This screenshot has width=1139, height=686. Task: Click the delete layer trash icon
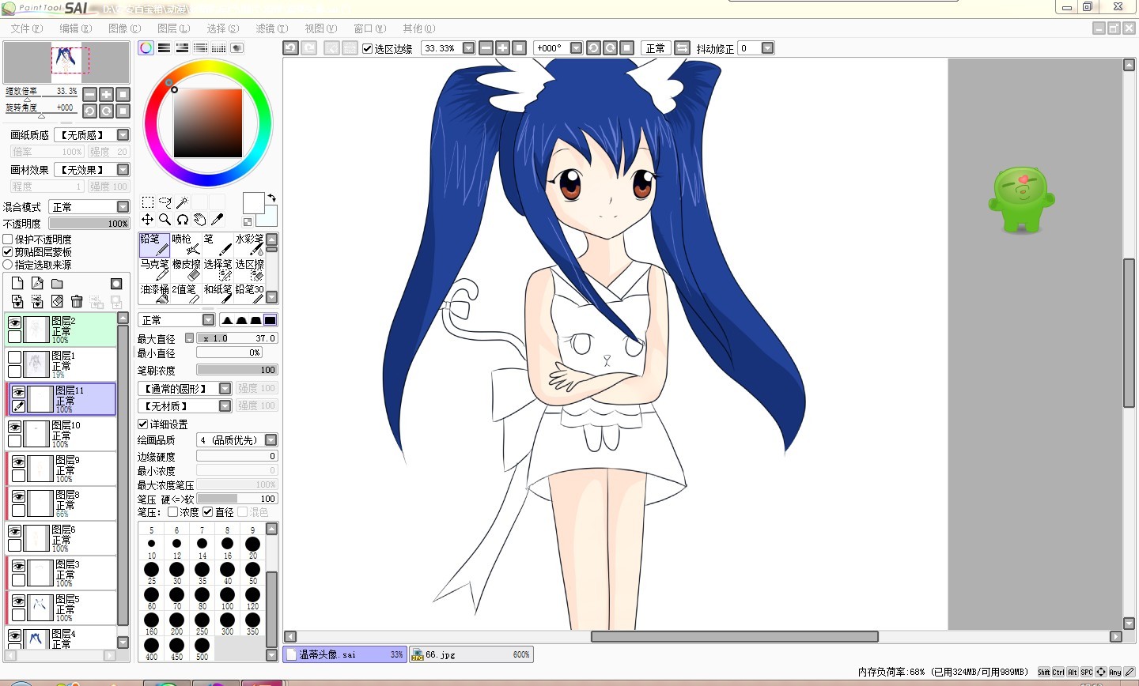pos(77,301)
